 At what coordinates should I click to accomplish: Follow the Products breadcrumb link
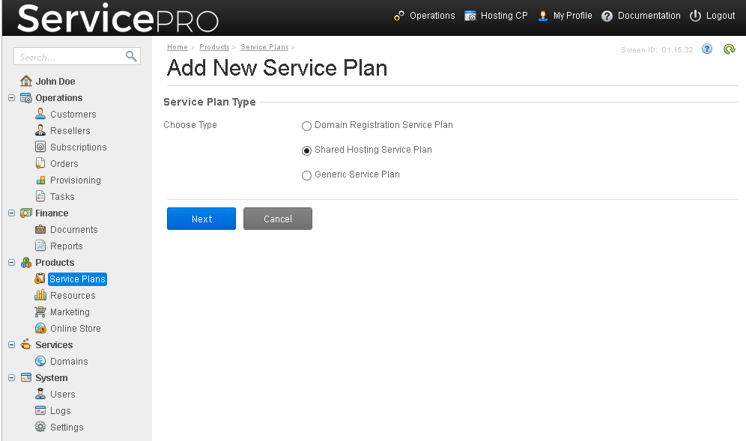(x=214, y=46)
